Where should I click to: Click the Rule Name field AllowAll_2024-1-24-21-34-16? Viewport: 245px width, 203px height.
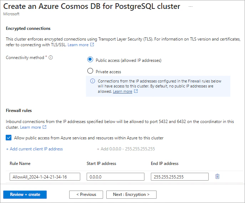(45, 177)
